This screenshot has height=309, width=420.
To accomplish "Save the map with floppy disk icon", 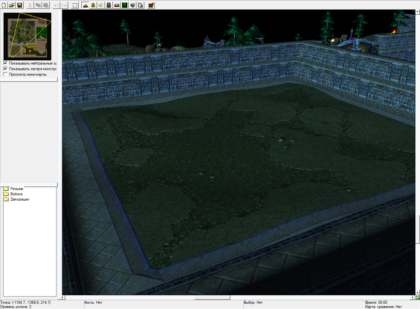I will pos(20,5).
